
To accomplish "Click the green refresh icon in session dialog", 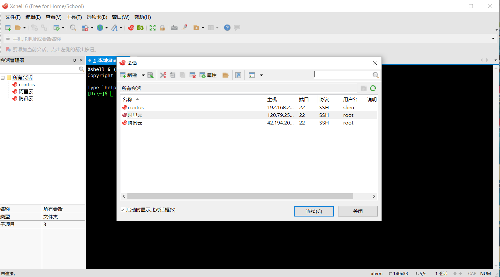I will click(x=373, y=88).
